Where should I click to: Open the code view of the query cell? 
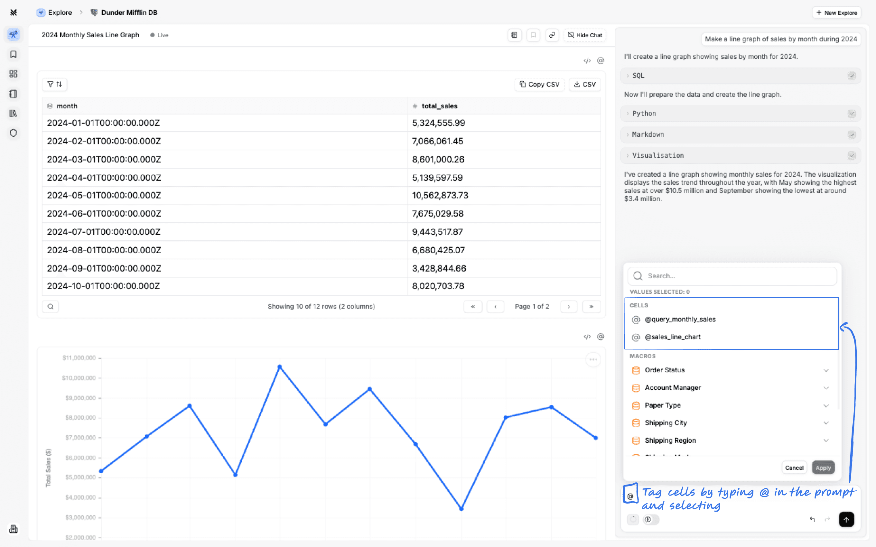click(587, 60)
